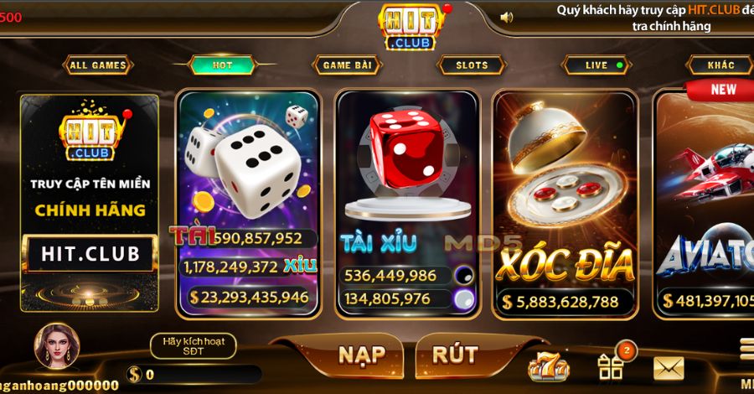Click the HIT.CLUB logo at top
The image size is (754, 394).
411,26
